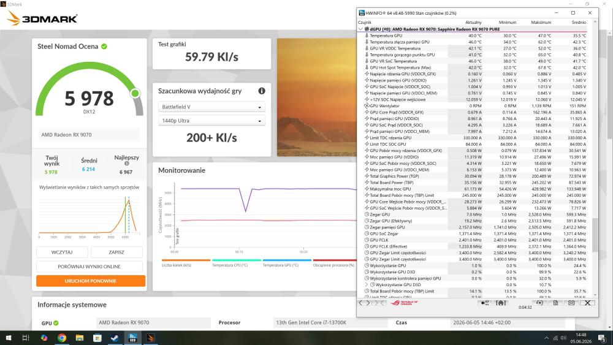Click the HWiNFO fan control icon

click(501, 303)
